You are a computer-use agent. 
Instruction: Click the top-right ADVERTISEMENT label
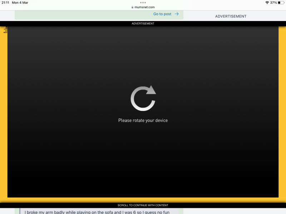(231, 16)
